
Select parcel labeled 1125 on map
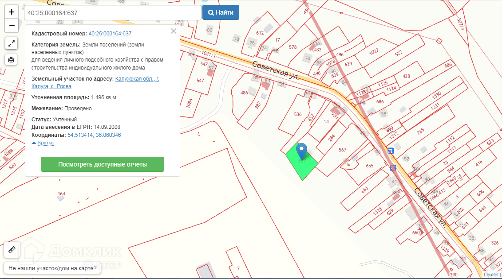(383, 84)
